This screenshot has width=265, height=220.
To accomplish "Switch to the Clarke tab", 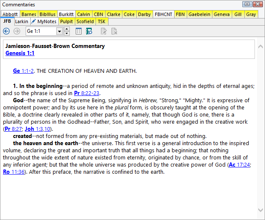I will coord(114,14).
